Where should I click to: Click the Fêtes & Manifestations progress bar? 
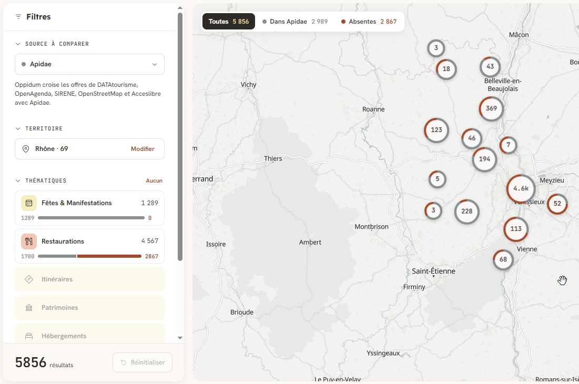pyautogui.click(x=91, y=218)
